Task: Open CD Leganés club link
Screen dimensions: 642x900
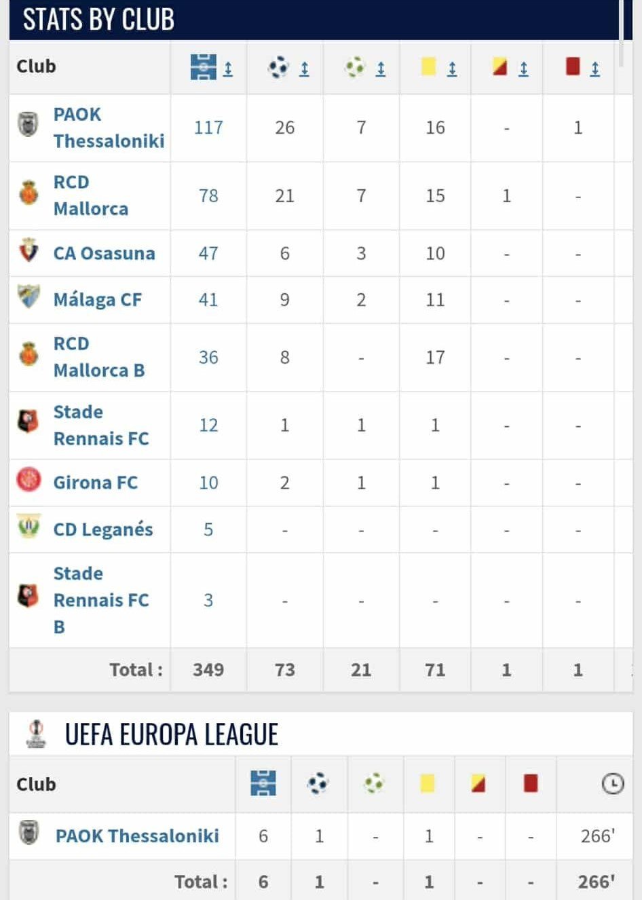Action: point(103,529)
